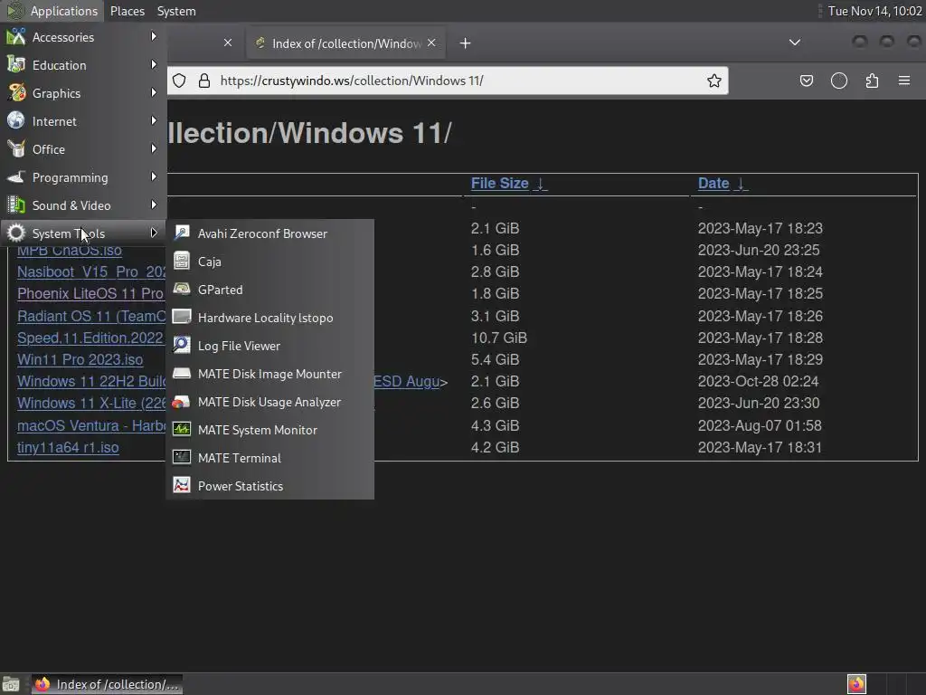Open the macOS Ventura - Harbor link
Screen dimensions: 926x695
pyautogui.click(x=91, y=425)
